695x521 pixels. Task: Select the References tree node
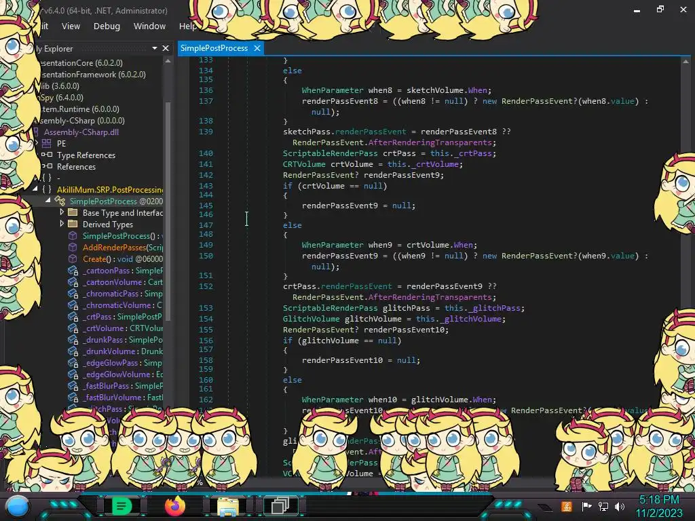click(x=76, y=166)
